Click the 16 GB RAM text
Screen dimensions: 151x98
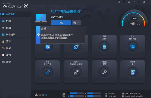tap(112, 96)
